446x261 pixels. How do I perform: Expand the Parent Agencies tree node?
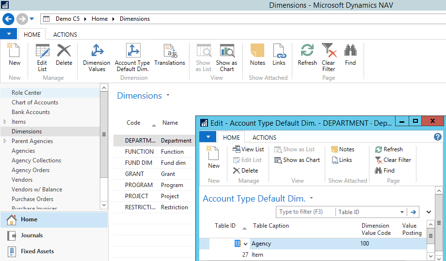[x=5, y=141]
